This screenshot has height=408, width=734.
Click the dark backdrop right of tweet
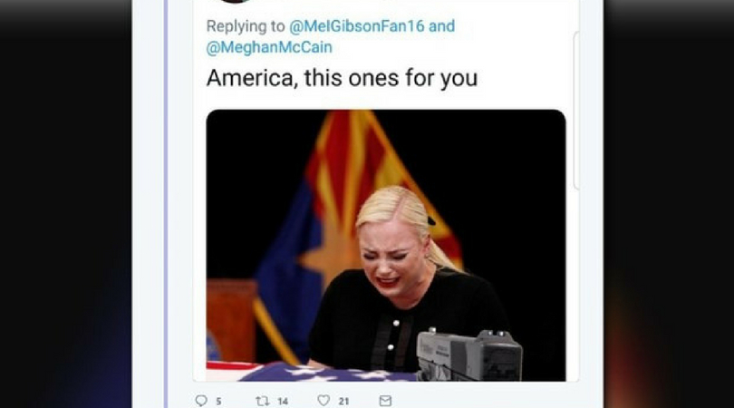[669, 204]
